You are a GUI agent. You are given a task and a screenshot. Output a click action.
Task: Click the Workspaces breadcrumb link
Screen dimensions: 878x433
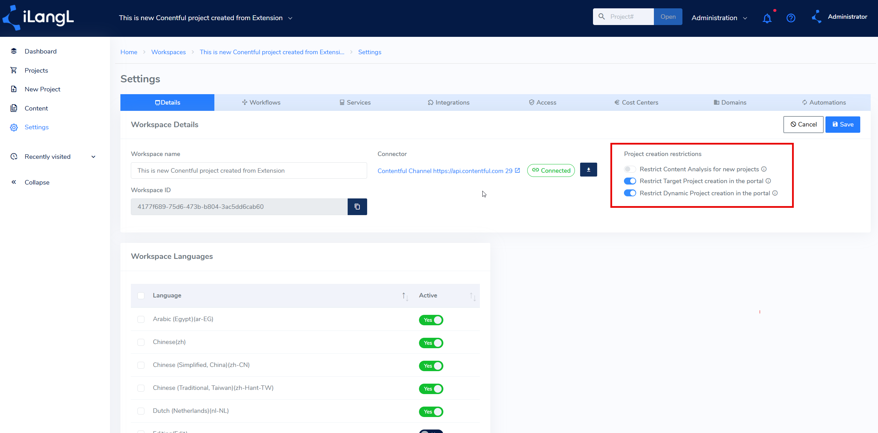[x=168, y=52]
